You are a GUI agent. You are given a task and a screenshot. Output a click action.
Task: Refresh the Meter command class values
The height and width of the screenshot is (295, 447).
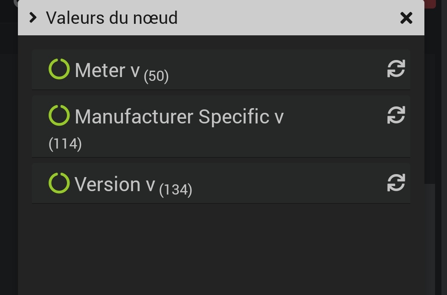pos(396,69)
